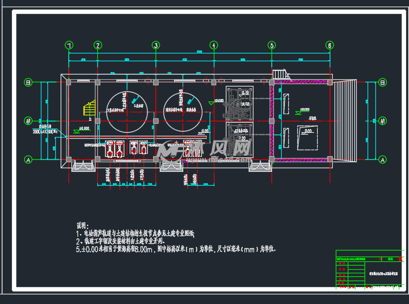Select the yellow staircase symbol
The height and width of the screenshot is (304, 409).
(x=89, y=108)
